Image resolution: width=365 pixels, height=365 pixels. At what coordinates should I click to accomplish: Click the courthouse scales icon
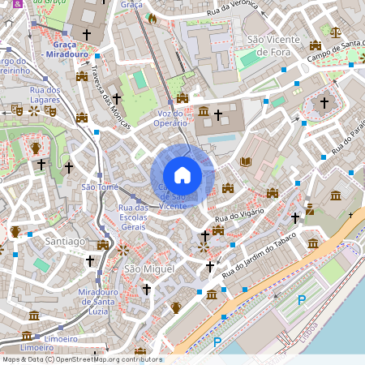pyautogui.click(x=336, y=32)
